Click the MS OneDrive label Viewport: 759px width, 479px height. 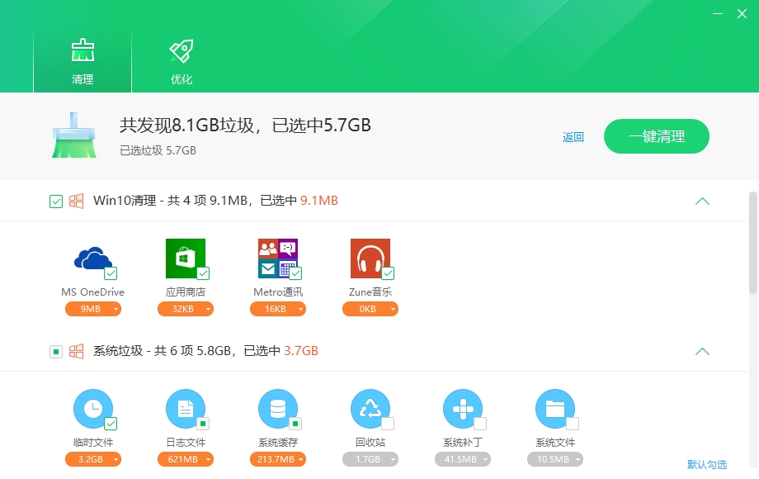[93, 292]
